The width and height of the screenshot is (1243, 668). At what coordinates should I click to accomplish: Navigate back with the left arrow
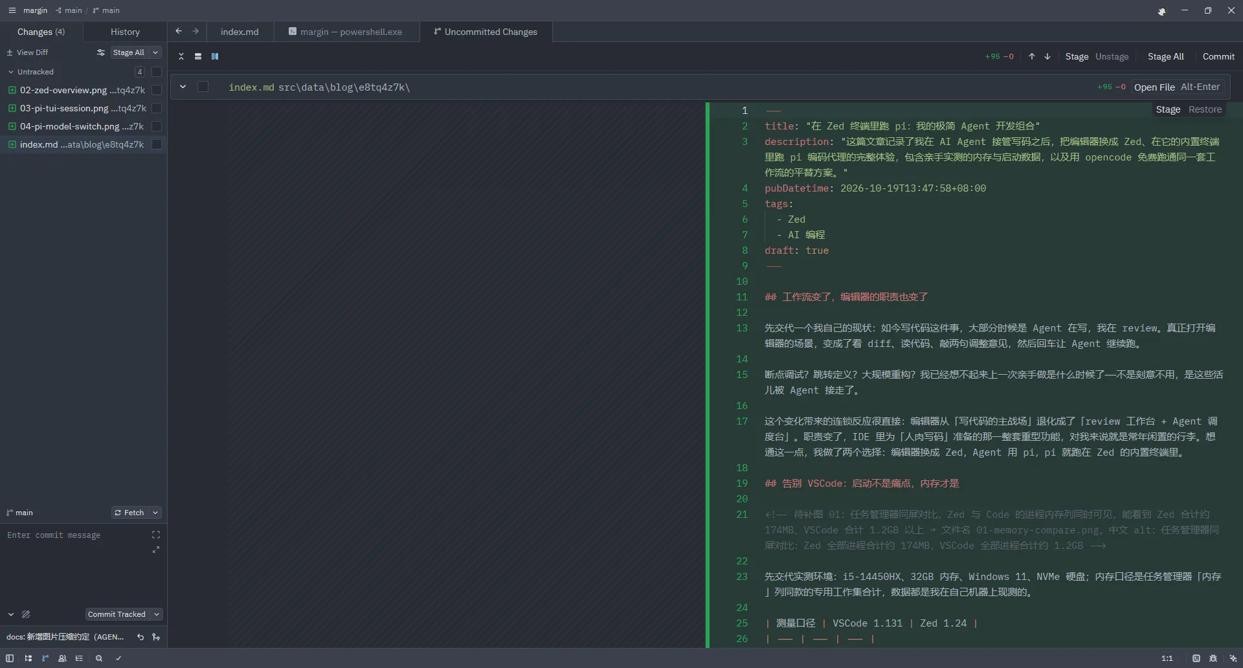pos(179,31)
